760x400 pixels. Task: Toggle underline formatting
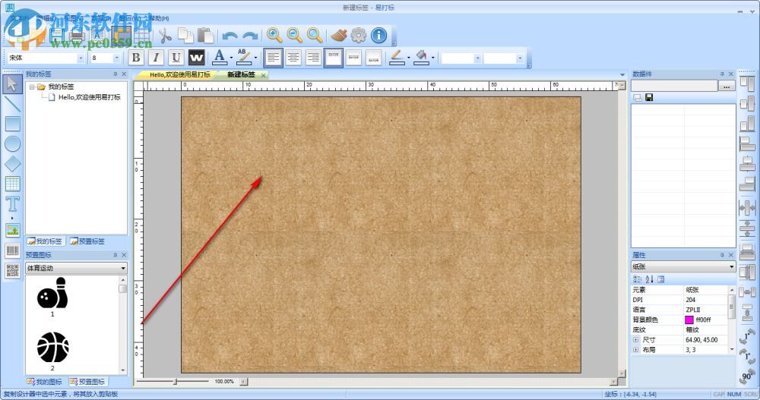pos(176,58)
